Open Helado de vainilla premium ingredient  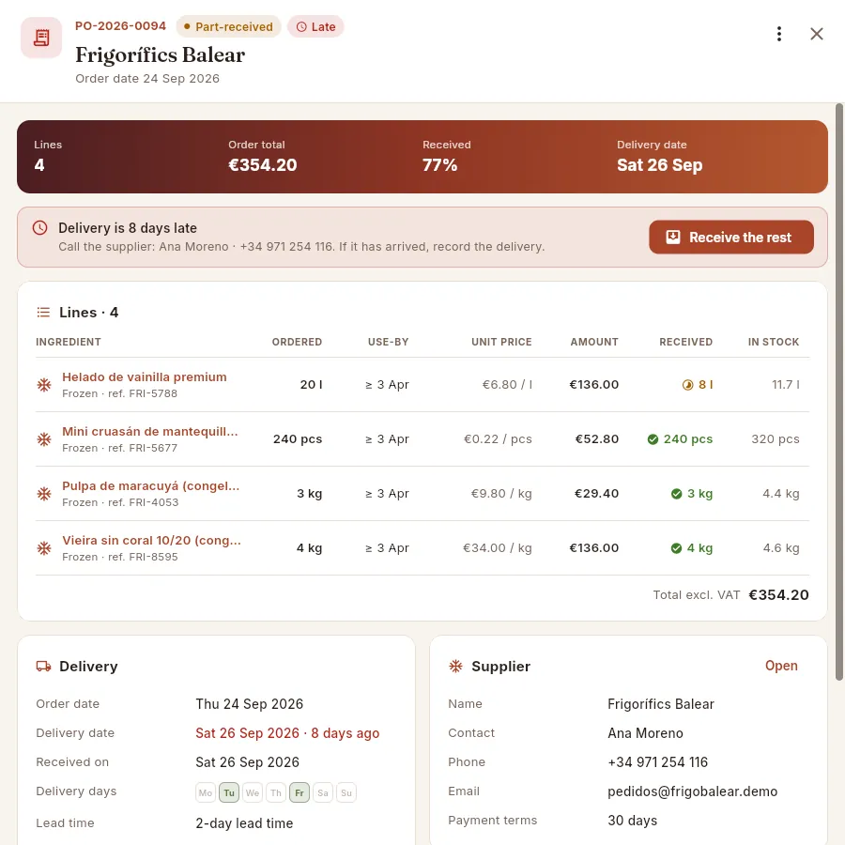click(145, 377)
